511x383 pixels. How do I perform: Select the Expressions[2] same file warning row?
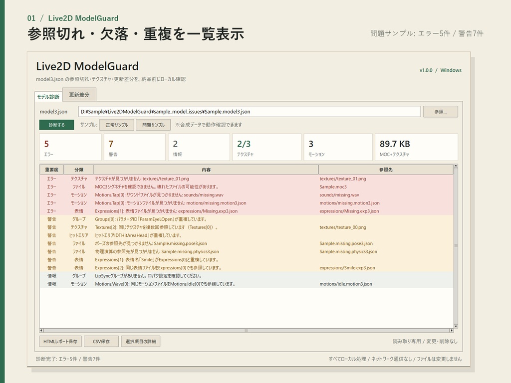click(247, 268)
